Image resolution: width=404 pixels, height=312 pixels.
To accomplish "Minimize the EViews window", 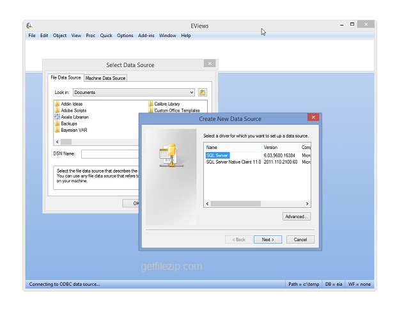I will coord(341,25).
